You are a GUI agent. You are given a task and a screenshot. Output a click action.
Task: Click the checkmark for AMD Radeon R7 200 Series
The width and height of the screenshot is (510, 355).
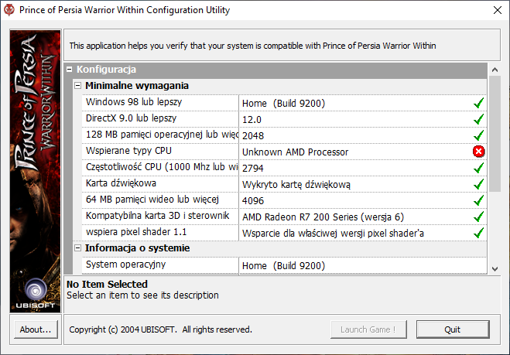click(478, 217)
